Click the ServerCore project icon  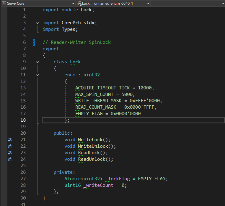[4, 4]
